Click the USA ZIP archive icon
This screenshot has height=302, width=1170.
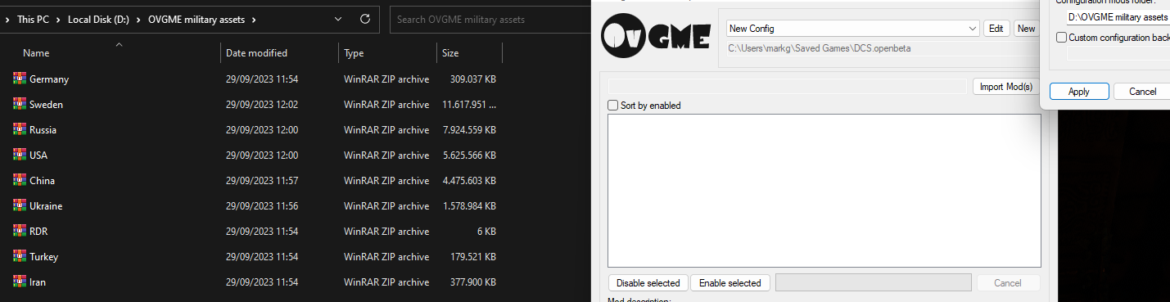20,156
